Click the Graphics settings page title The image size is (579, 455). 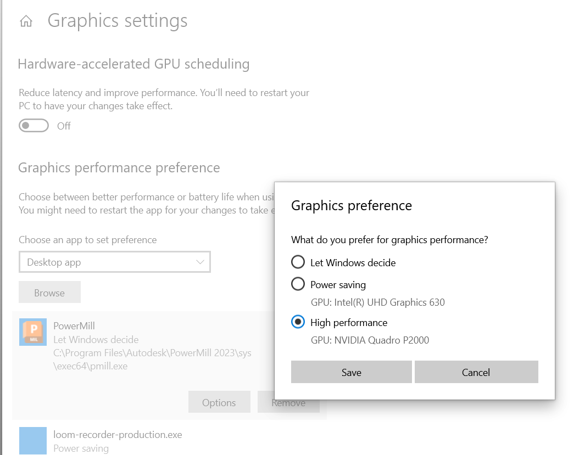click(118, 21)
